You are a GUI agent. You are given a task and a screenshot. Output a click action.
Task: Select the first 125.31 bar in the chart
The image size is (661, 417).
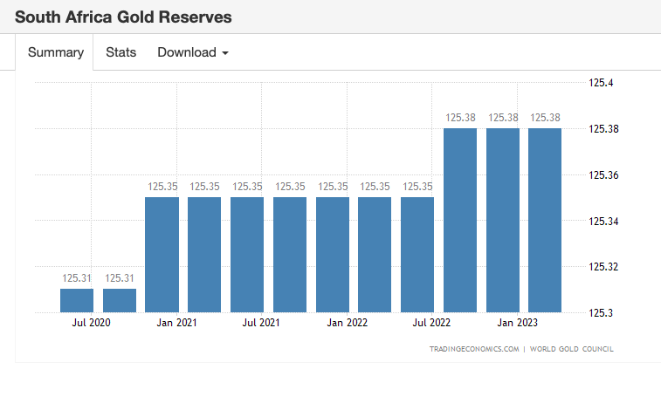(77, 300)
